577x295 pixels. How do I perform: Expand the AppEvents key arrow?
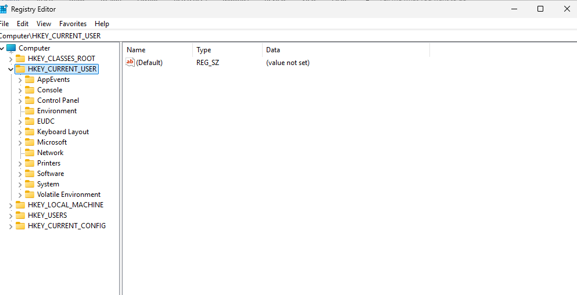pyautogui.click(x=20, y=80)
